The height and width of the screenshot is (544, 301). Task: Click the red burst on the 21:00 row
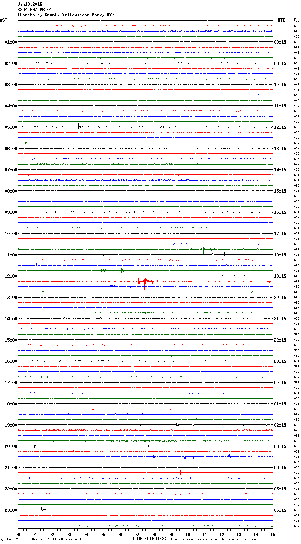pyautogui.click(x=181, y=472)
